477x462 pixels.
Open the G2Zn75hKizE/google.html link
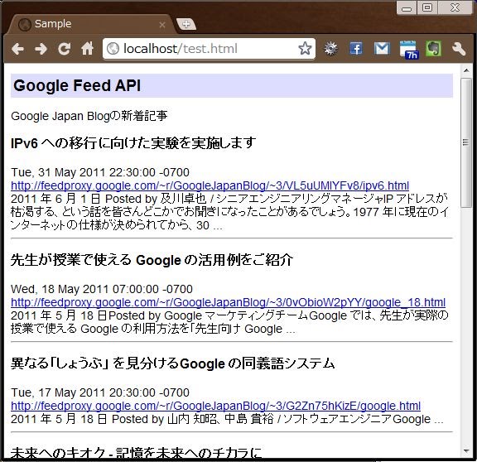215,406
